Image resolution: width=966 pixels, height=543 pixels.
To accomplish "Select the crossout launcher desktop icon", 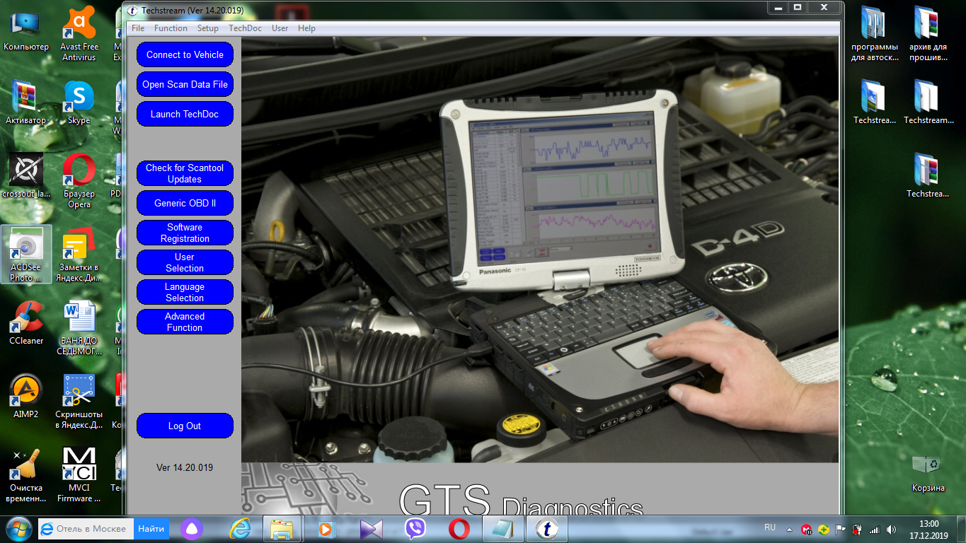I will [26, 177].
